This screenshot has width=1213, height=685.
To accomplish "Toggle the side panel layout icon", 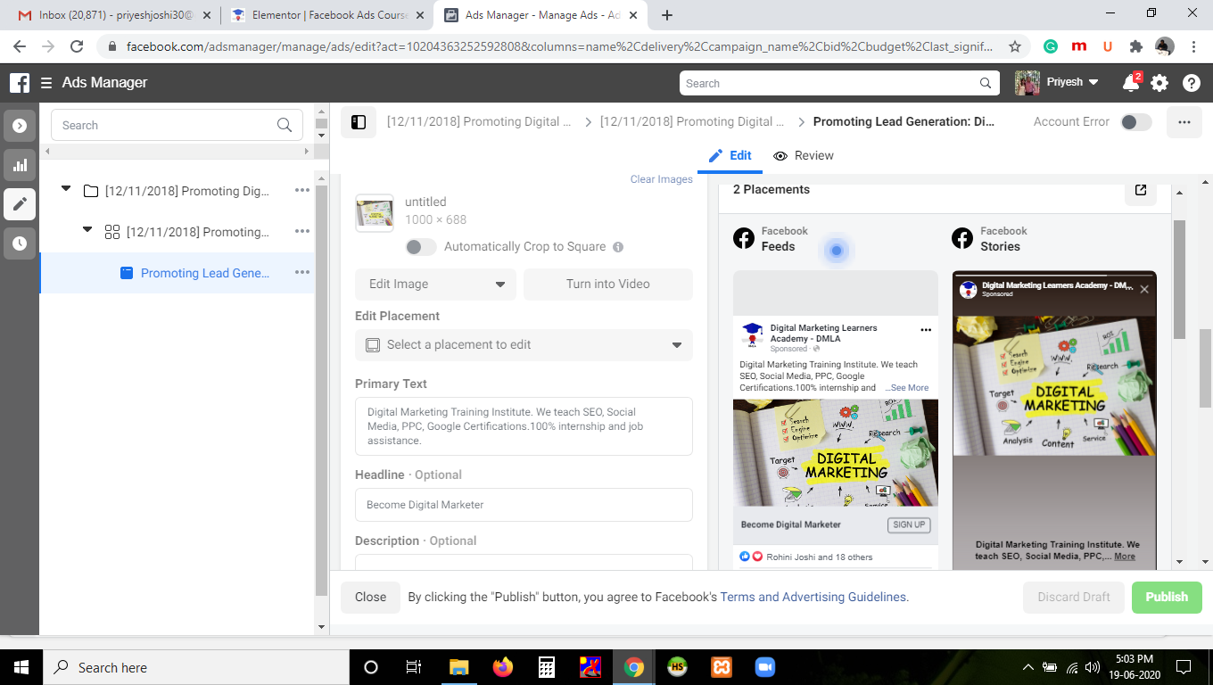I will [x=359, y=122].
